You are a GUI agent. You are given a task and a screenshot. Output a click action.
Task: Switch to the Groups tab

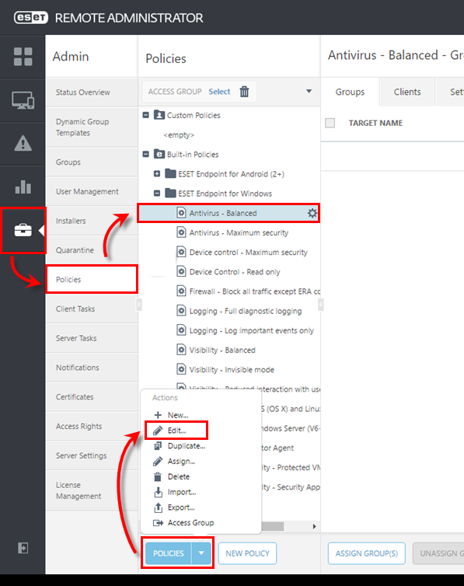point(350,92)
